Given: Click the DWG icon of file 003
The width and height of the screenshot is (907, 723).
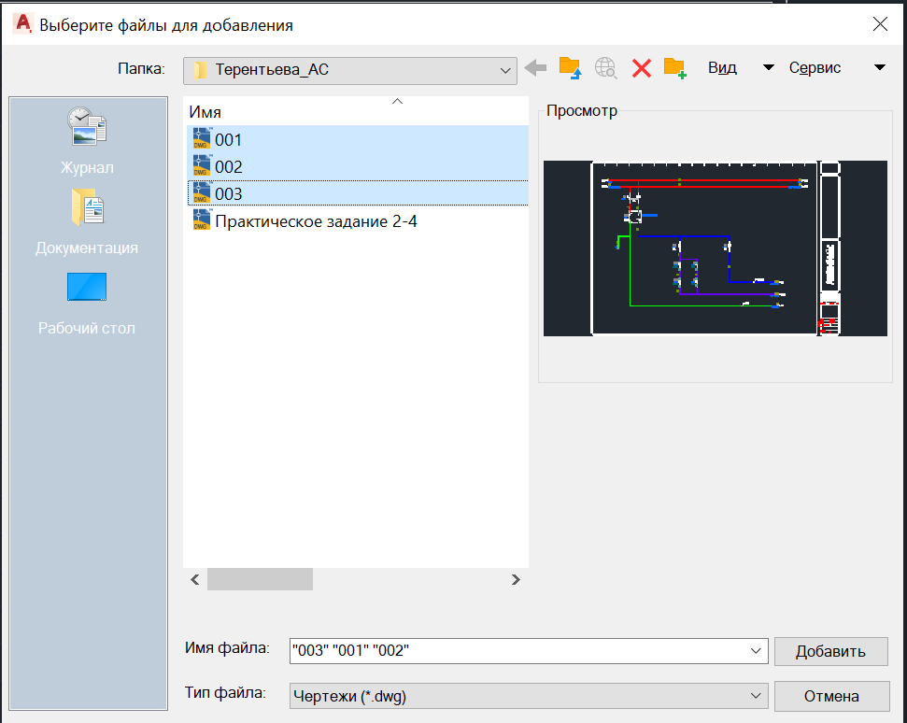Looking at the screenshot, I should pos(202,193).
